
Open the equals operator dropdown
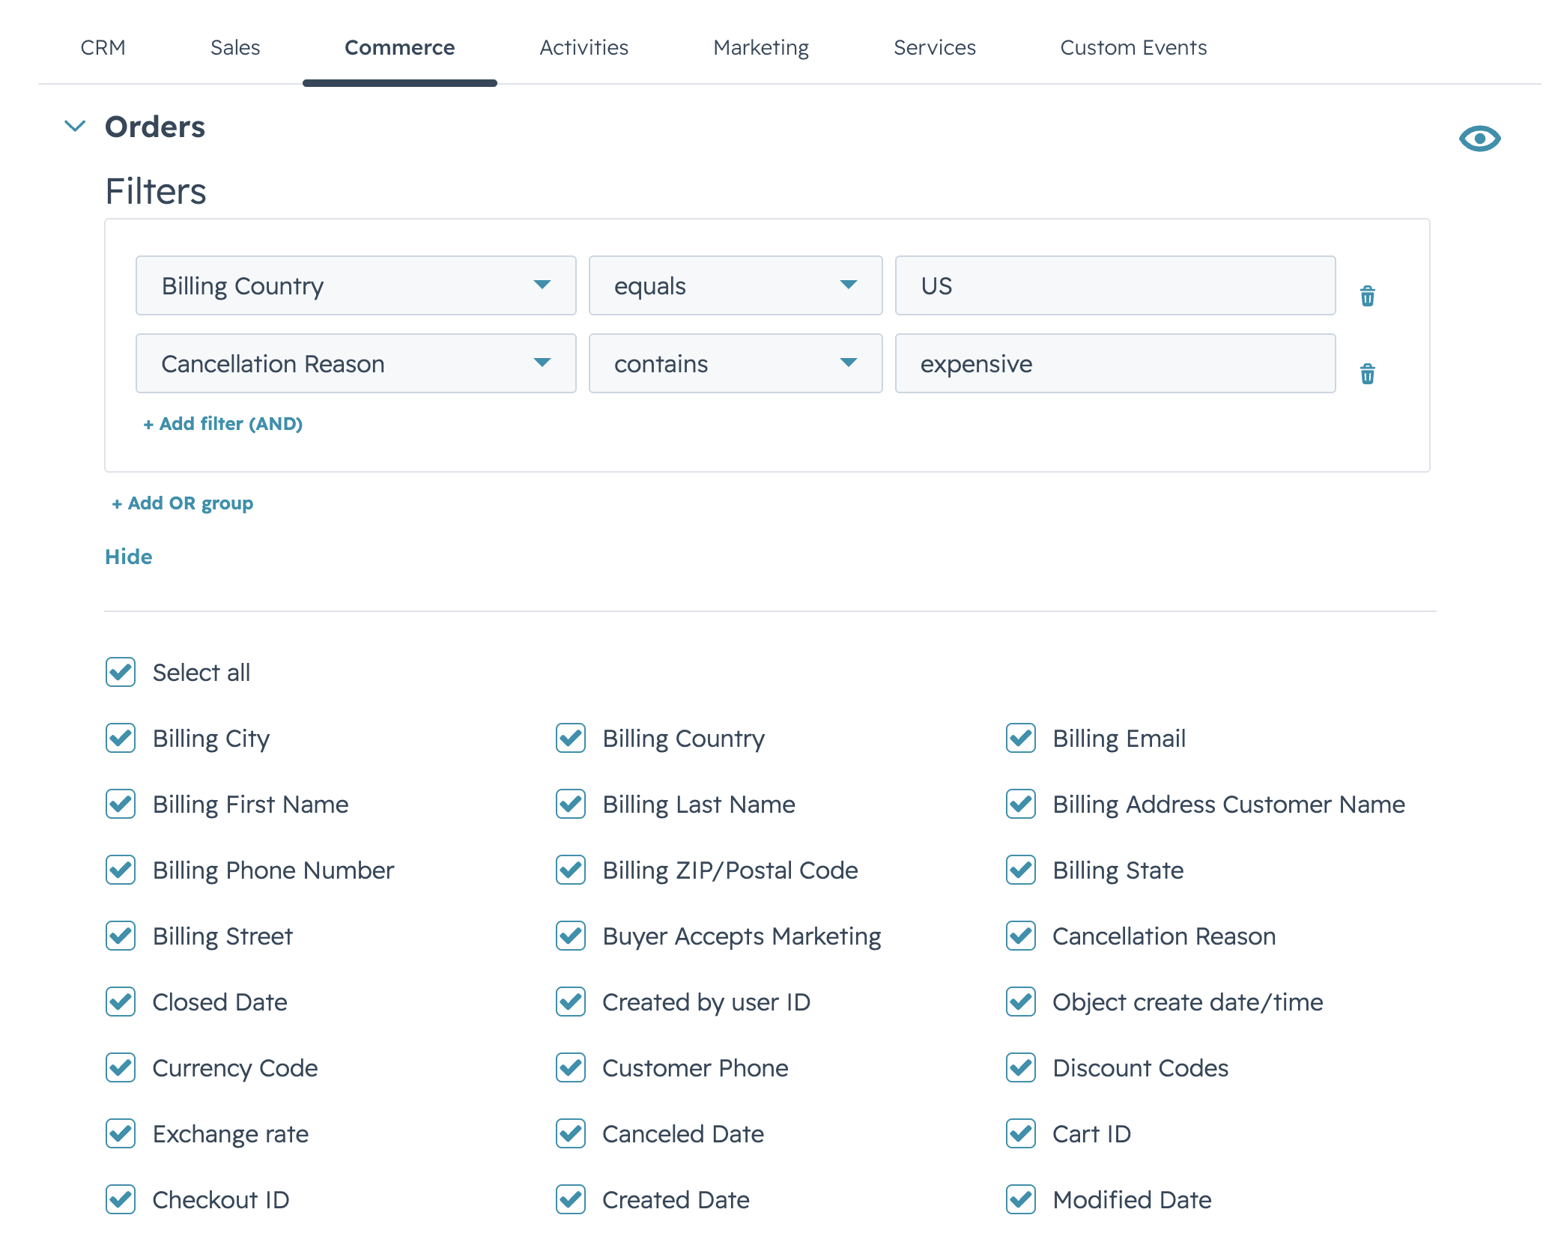click(736, 285)
